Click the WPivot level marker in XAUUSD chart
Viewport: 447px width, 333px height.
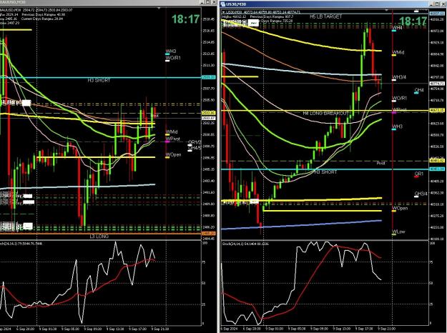tap(173, 139)
